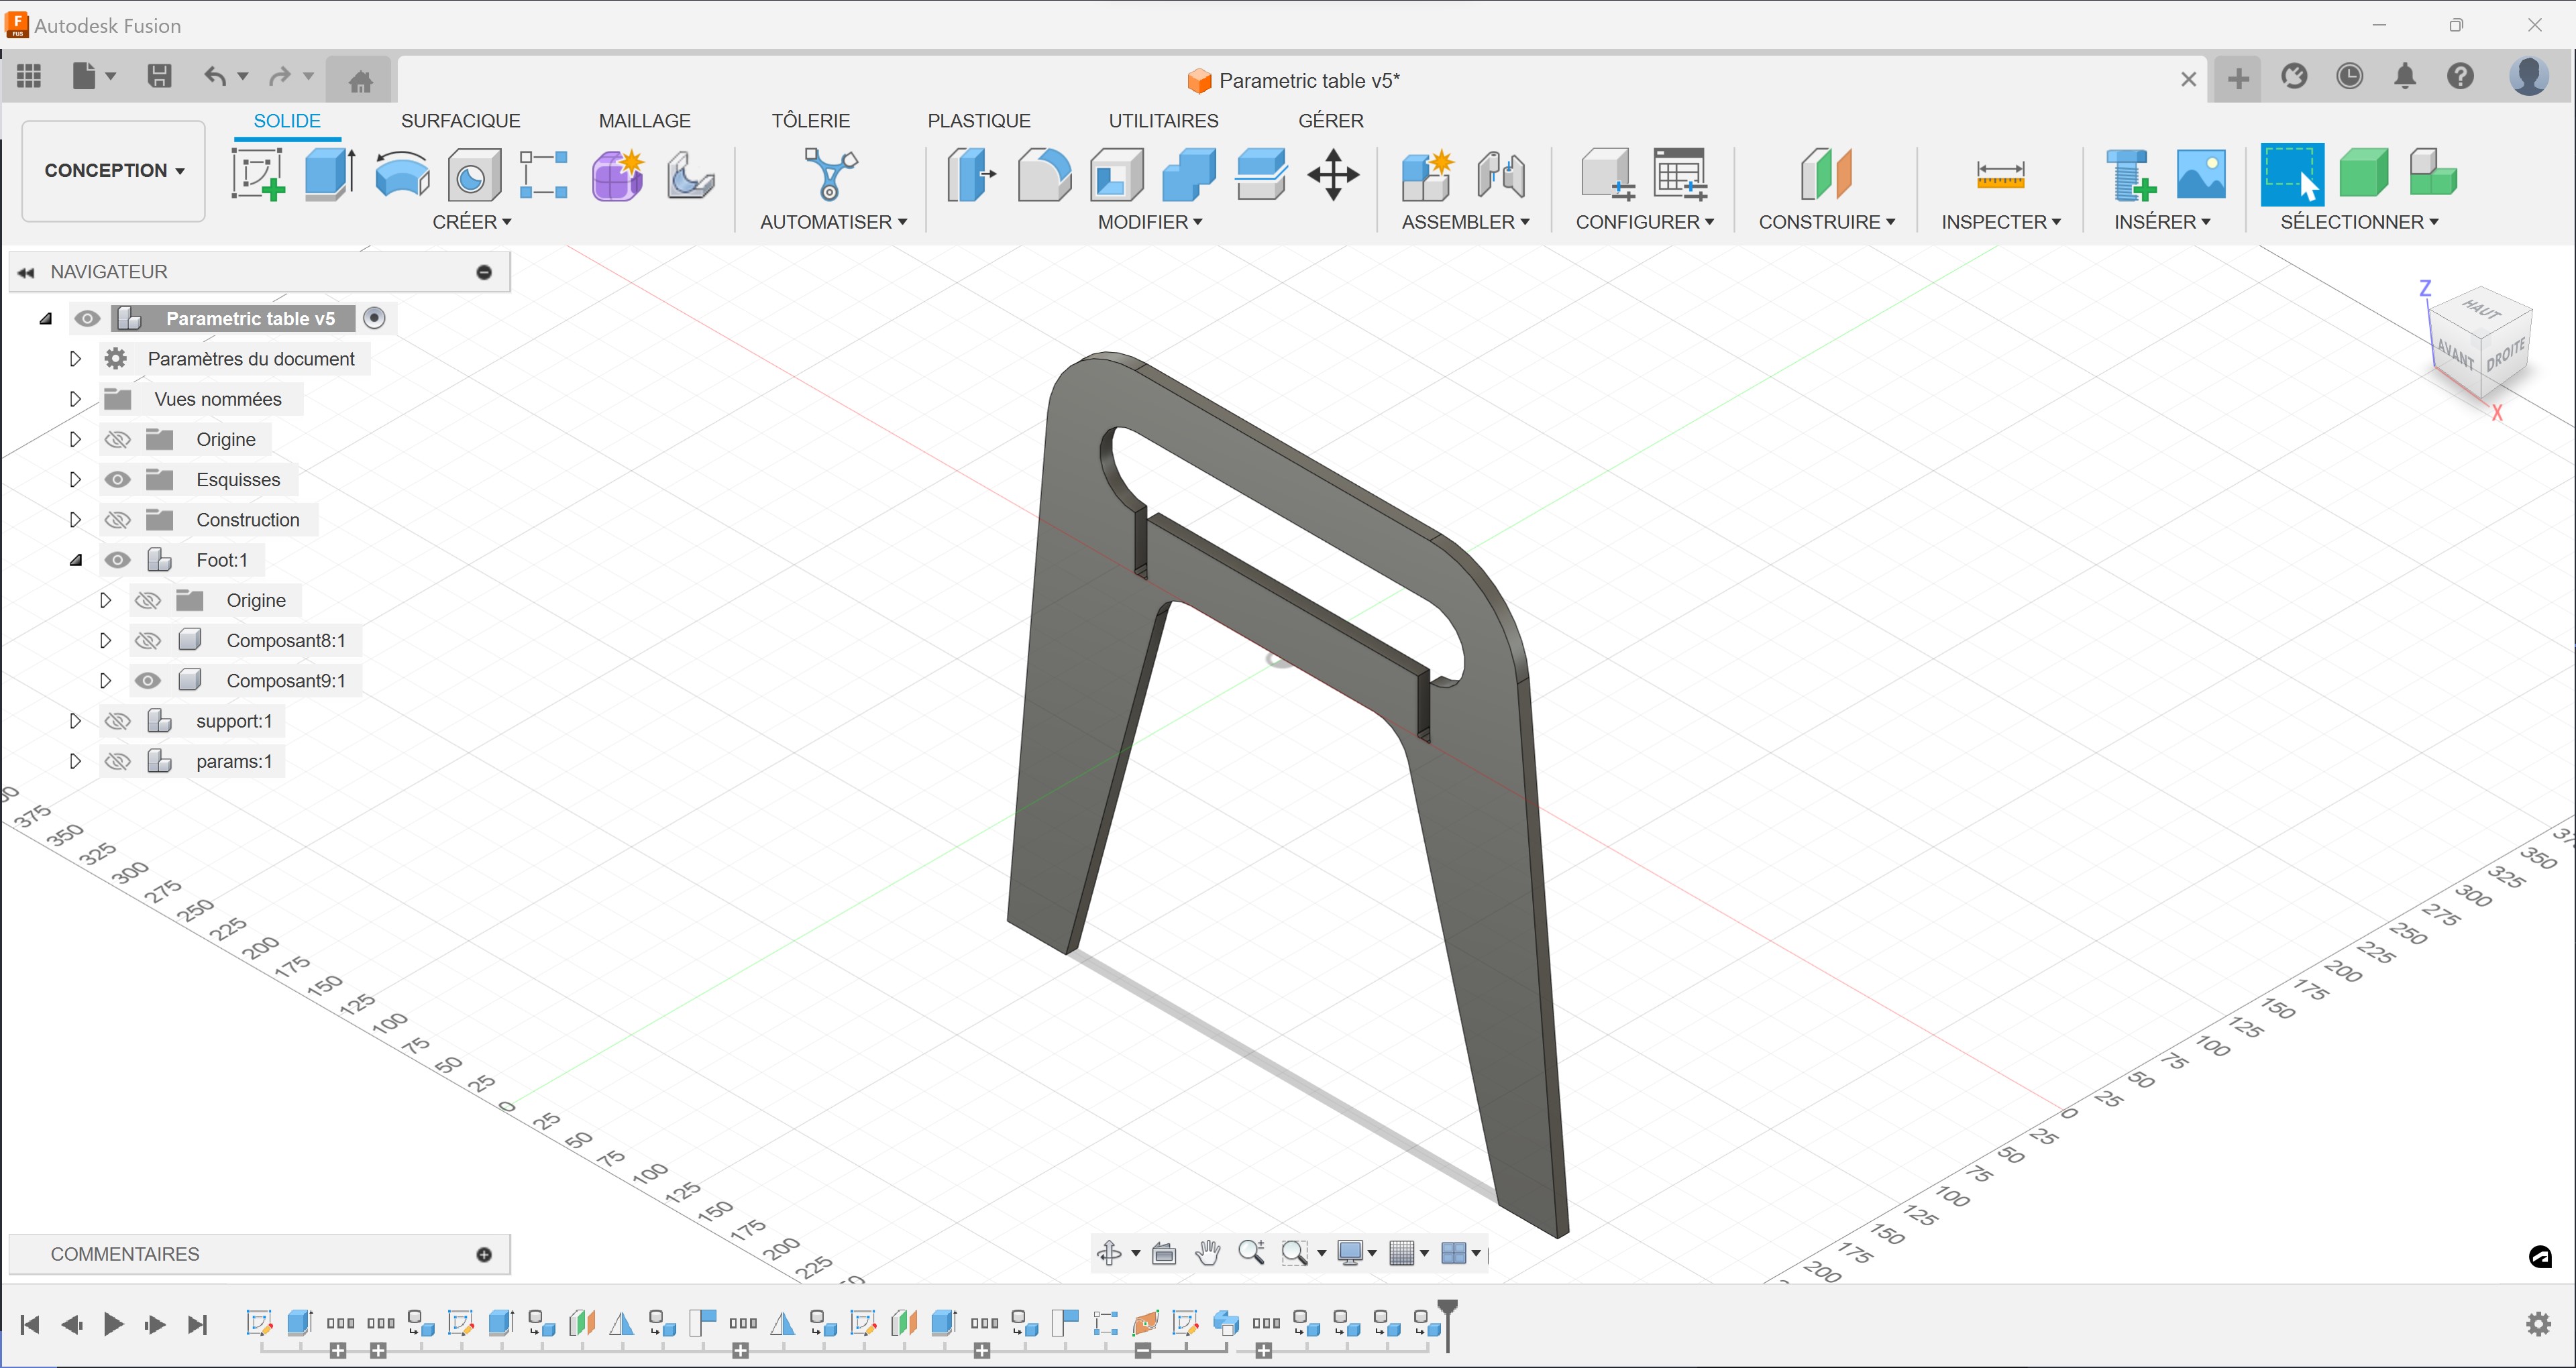The width and height of the screenshot is (2576, 1368).
Task: Show the support:1 component
Action: pyautogui.click(x=118, y=721)
